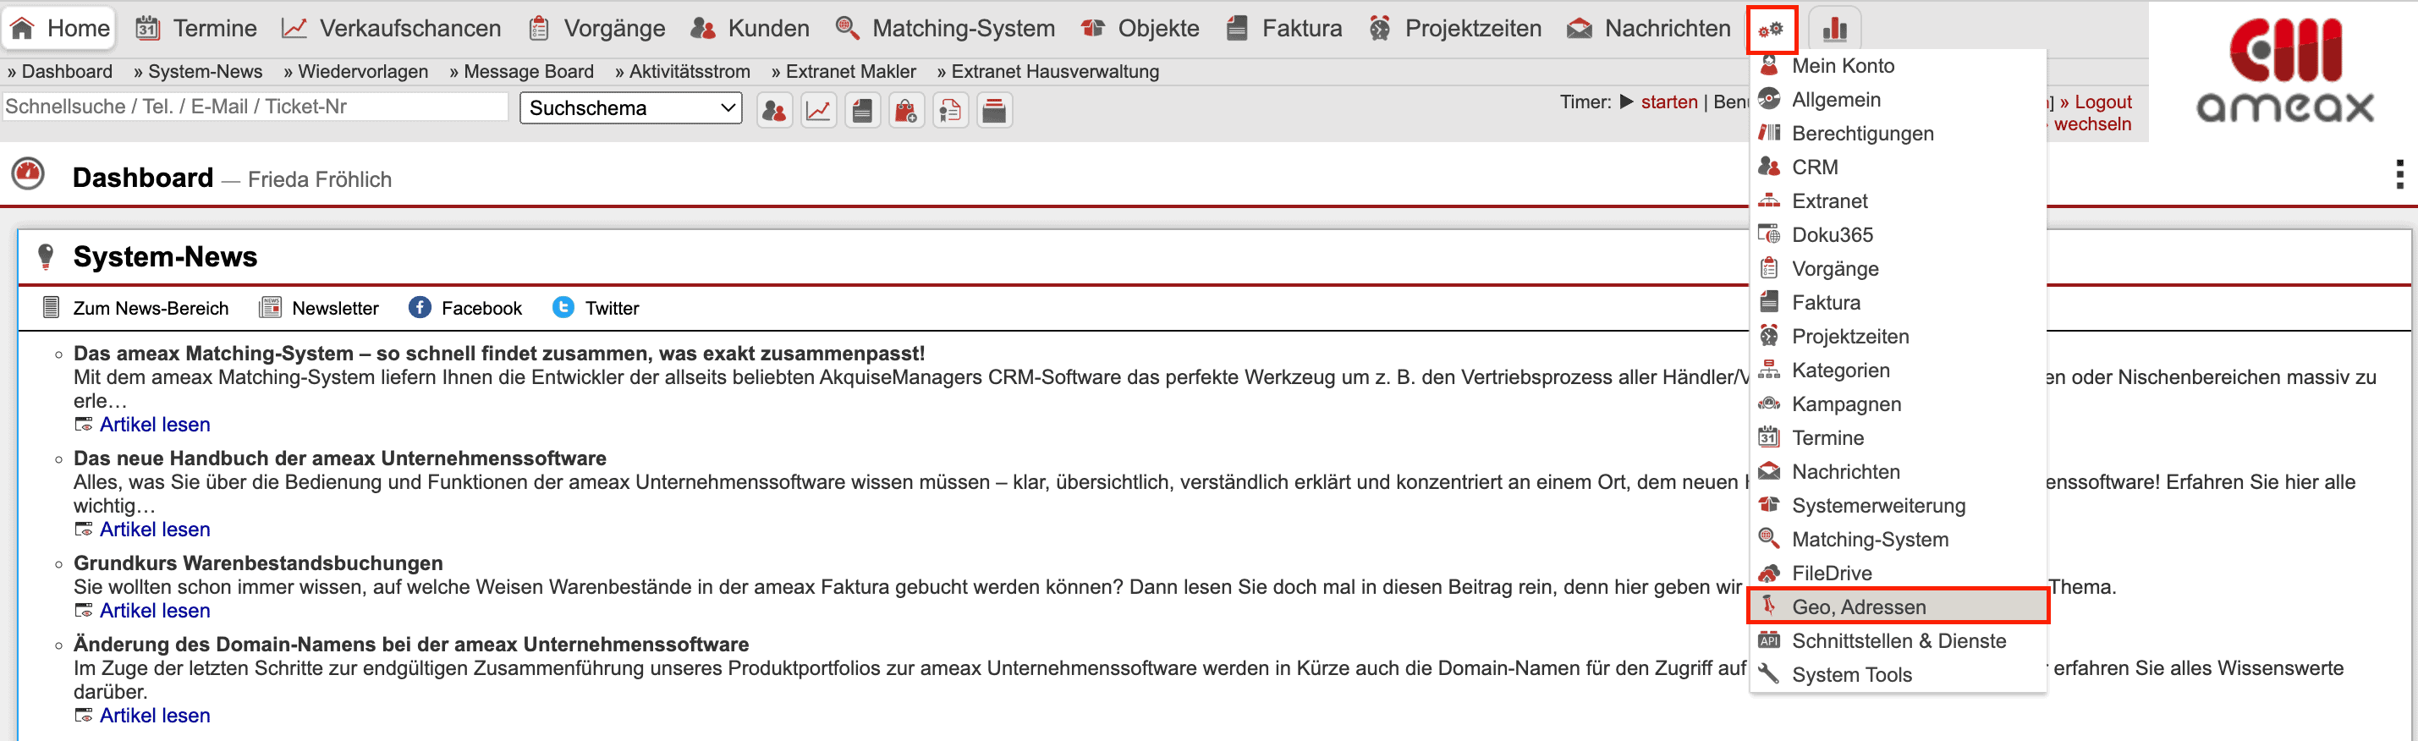
Task: Click the Logout link
Action: (x=2102, y=102)
